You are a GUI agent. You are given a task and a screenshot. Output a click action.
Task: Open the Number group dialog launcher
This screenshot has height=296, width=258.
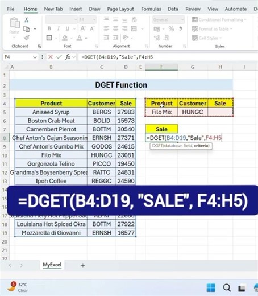185,46
